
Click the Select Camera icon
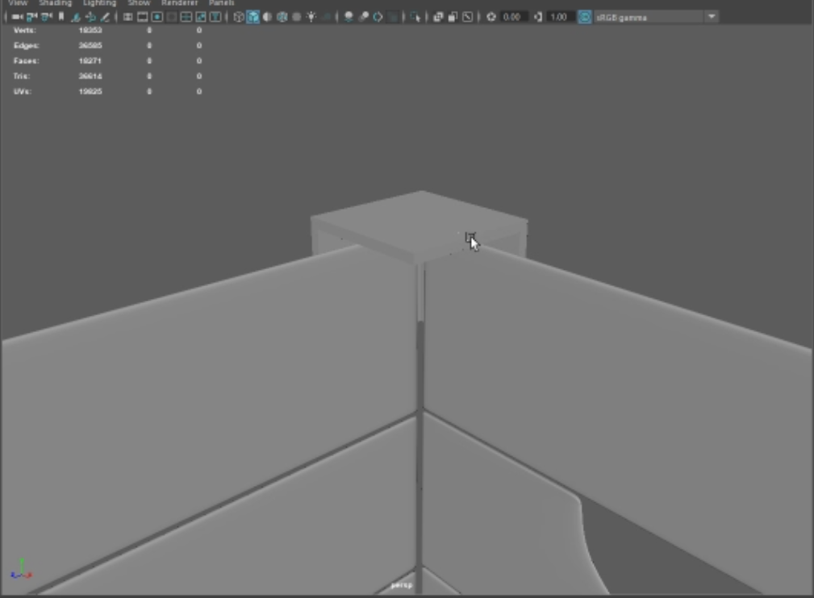coord(17,16)
